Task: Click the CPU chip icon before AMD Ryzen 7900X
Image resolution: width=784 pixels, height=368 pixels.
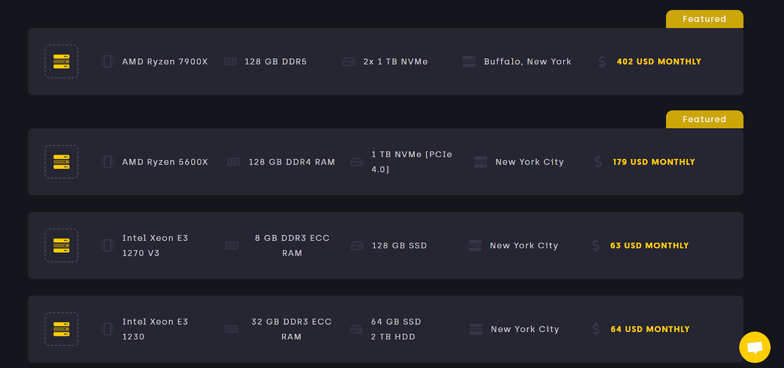Action: click(x=107, y=61)
